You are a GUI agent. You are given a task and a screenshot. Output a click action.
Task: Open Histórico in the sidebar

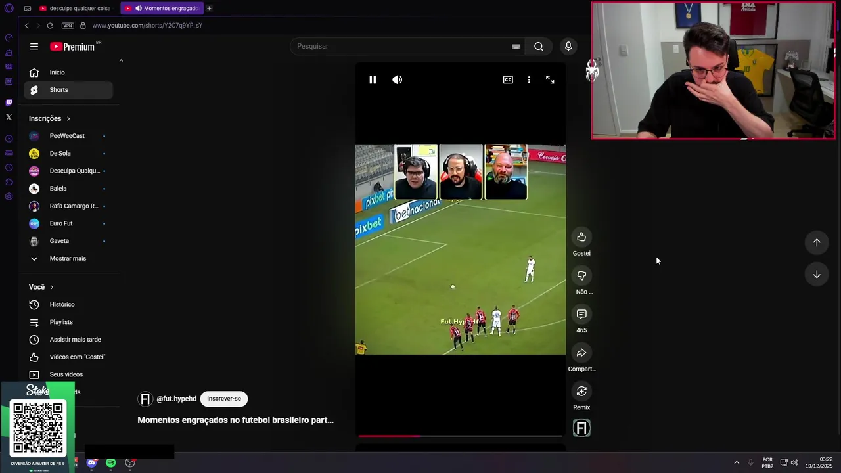coord(68,305)
